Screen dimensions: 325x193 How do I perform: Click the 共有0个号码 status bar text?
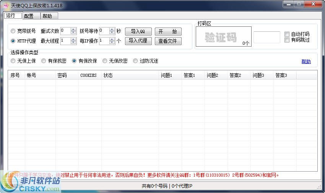click(x=154, y=186)
